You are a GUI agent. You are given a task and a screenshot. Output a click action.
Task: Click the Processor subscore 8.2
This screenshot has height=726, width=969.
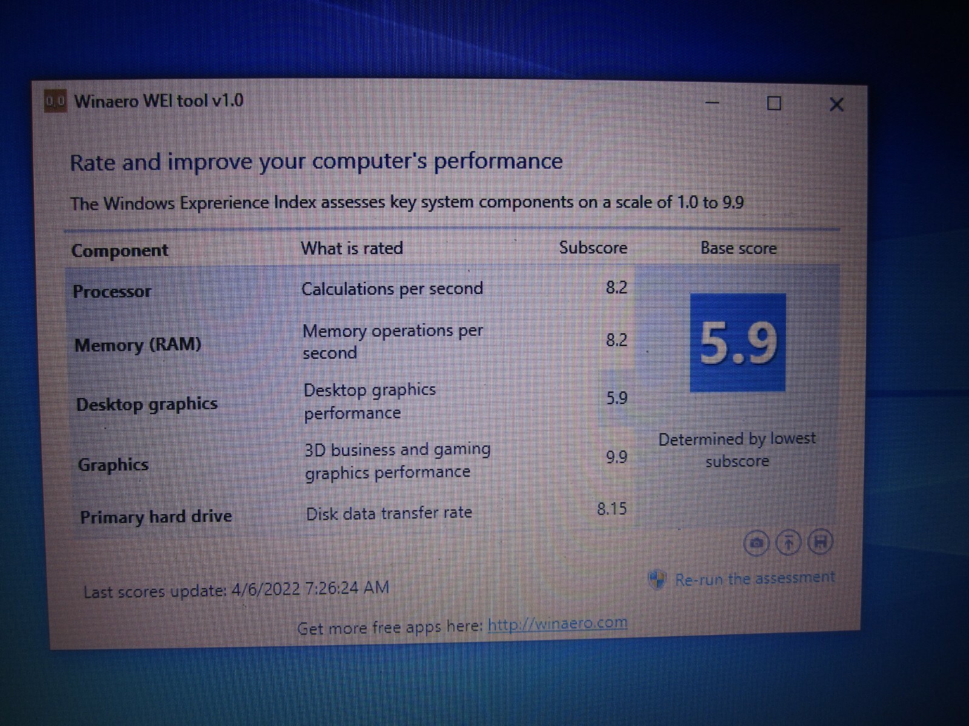(617, 287)
